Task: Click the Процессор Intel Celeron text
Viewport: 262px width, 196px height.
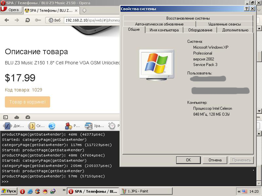Action: pos(213,108)
